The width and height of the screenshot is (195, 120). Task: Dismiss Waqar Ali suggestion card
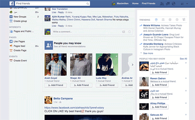click(x=91, y=56)
